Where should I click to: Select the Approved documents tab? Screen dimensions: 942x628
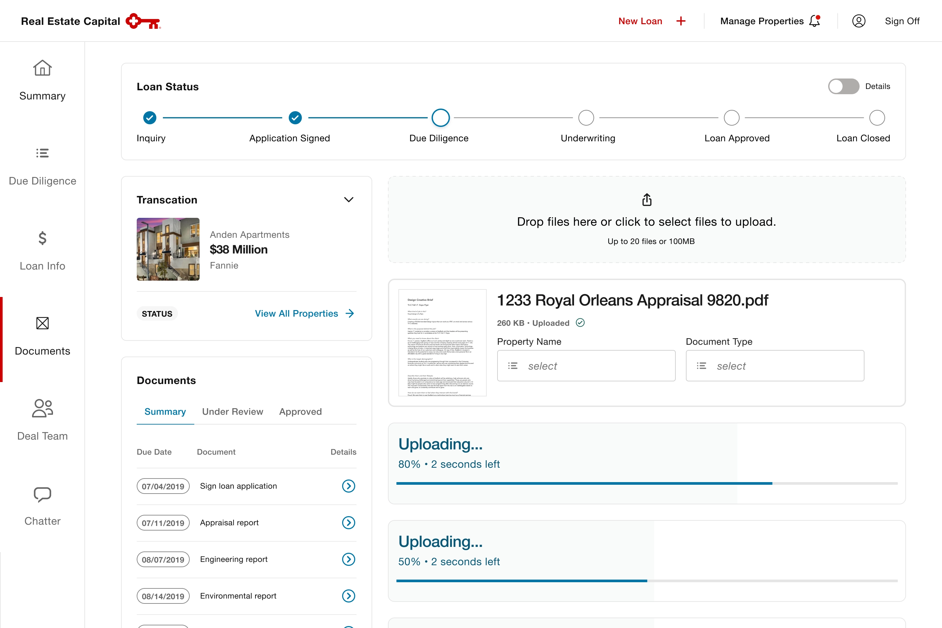[300, 411]
